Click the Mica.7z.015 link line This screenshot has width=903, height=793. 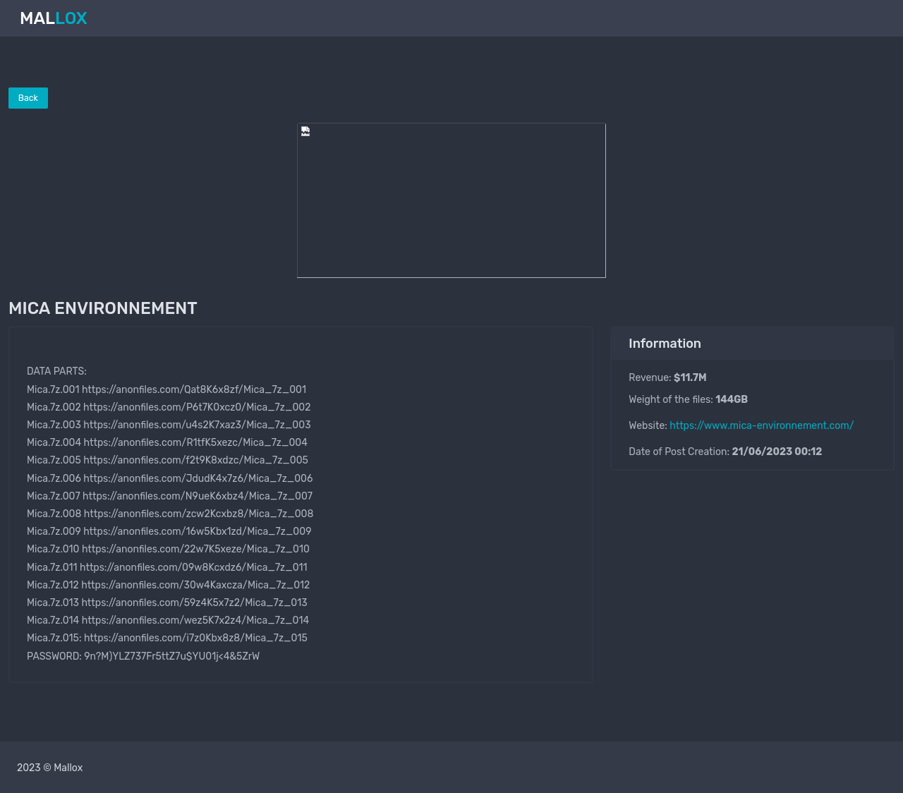(167, 638)
